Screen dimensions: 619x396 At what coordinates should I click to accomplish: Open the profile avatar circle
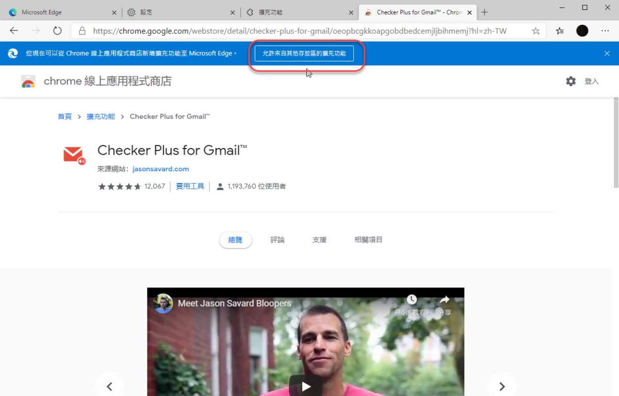coord(582,31)
